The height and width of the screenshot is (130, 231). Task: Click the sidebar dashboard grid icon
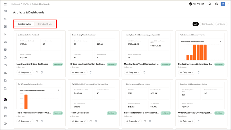5,11
